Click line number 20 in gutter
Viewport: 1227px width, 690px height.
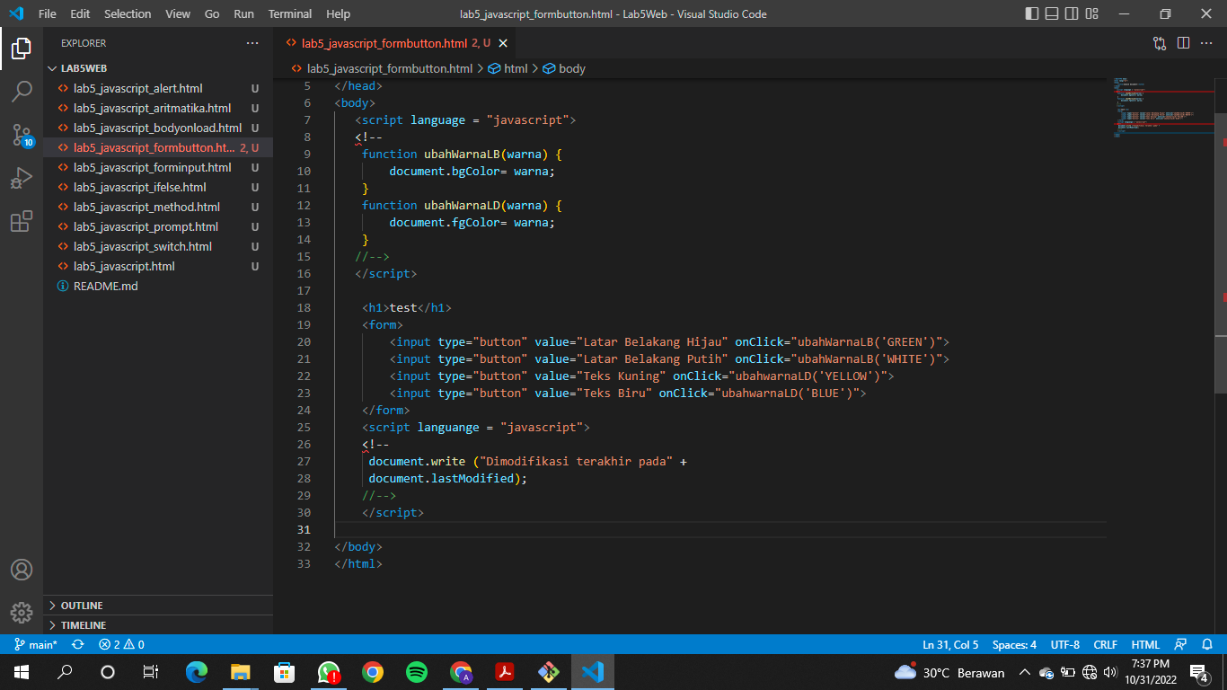click(x=304, y=341)
